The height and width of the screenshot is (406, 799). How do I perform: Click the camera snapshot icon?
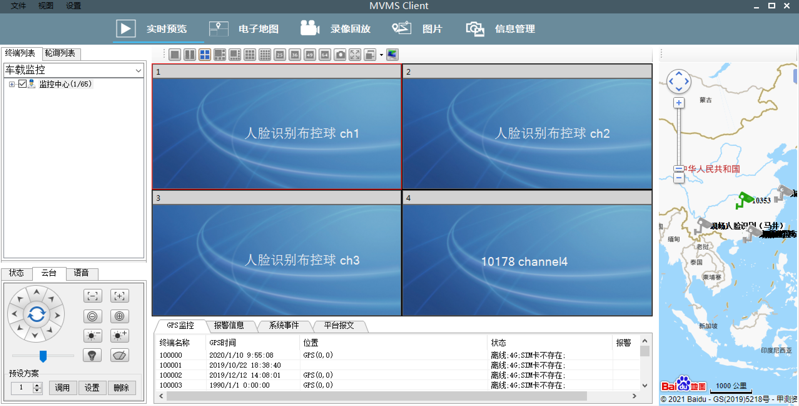coord(340,55)
